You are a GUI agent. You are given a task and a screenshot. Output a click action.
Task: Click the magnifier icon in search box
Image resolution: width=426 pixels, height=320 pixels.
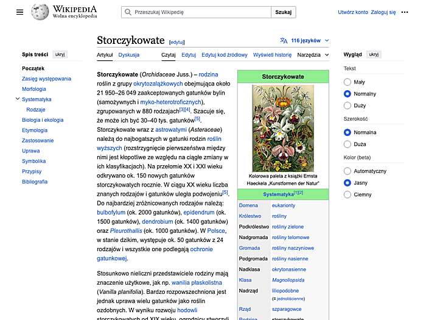click(x=128, y=12)
